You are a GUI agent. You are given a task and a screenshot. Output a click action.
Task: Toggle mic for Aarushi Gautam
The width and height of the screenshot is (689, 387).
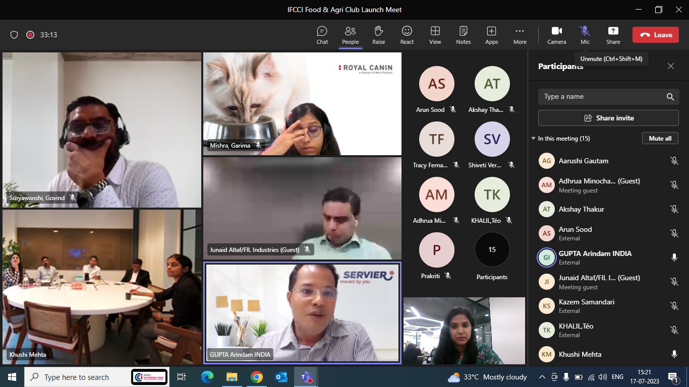(x=674, y=161)
